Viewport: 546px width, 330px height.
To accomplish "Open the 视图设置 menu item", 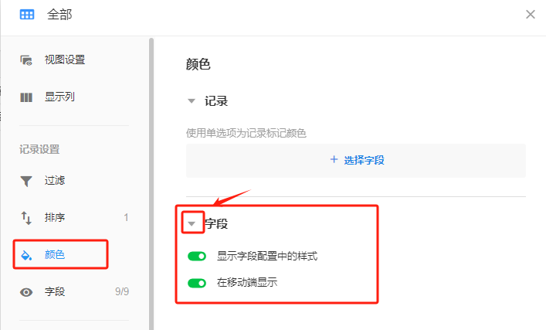I will [65, 60].
